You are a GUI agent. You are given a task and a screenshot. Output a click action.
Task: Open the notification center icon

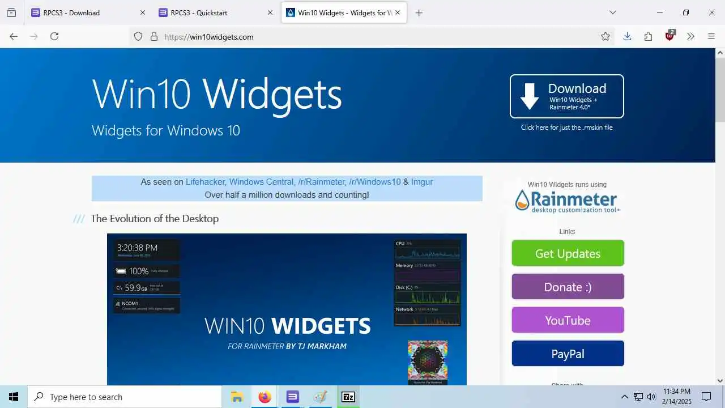[706, 397]
